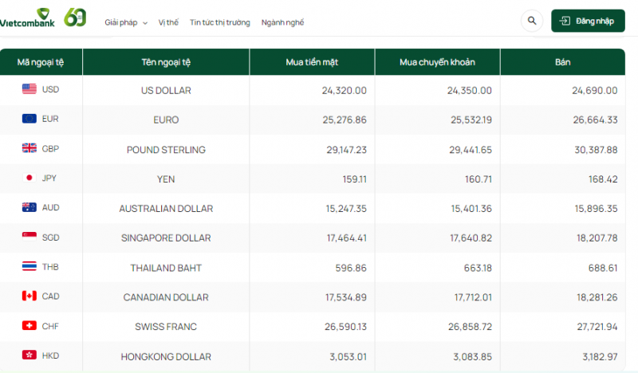638x373 pixels.
Task: Open the search magnifier icon
Action: (x=531, y=21)
